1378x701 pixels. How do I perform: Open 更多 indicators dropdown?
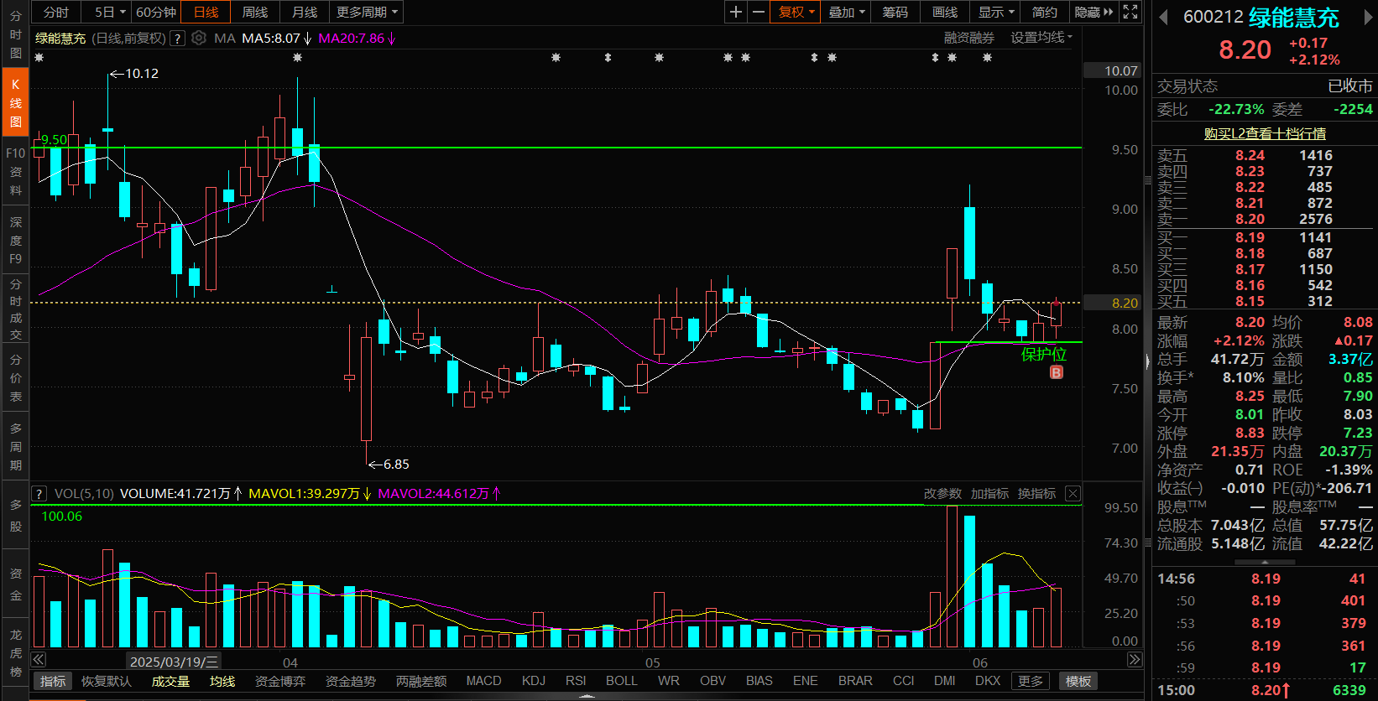(1031, 681)
